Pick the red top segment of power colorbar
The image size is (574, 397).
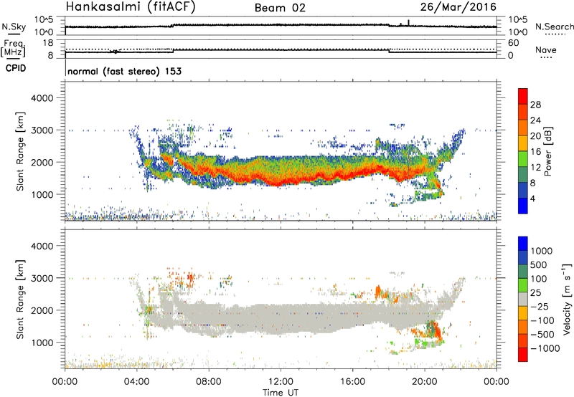523,97
